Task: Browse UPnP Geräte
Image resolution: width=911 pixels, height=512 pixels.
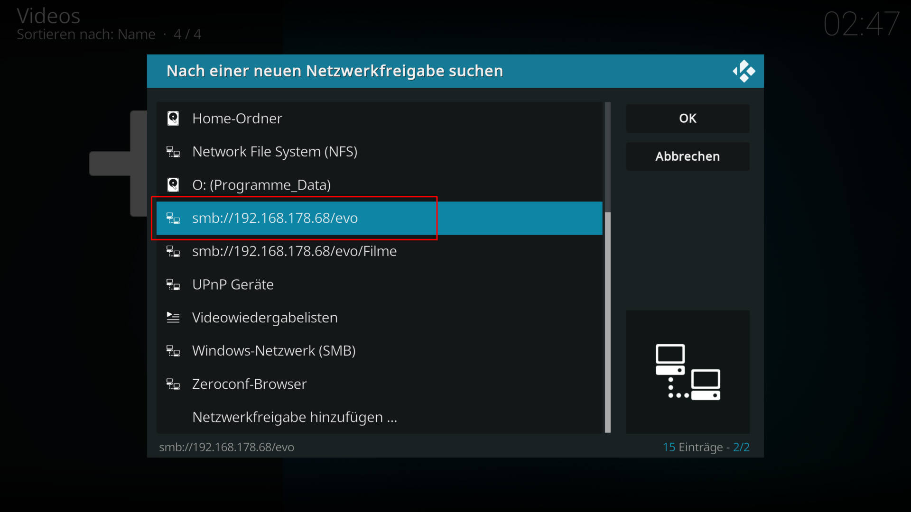Action: (233, 284)
